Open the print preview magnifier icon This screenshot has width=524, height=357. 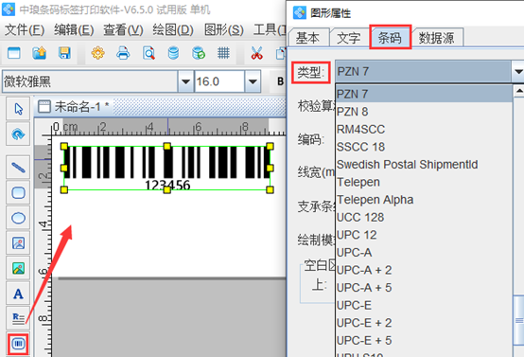148,53
